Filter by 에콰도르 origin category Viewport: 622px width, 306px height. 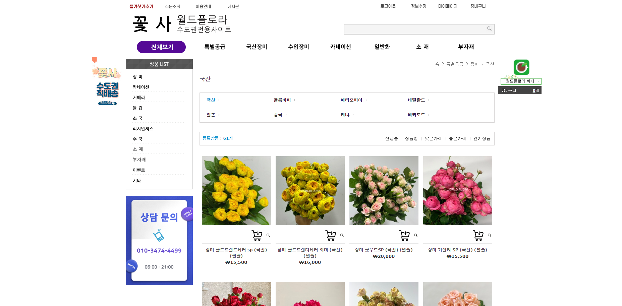pyautogui.click(x=416, y=115)
